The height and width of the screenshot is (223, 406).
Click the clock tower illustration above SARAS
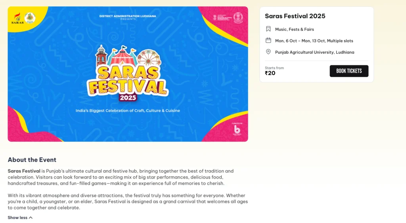pos(101,56)
